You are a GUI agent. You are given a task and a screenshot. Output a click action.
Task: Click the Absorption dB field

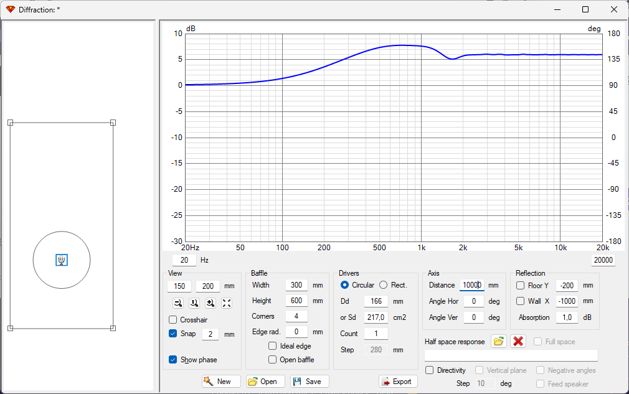pyautogui.click(x=567, y=317)
